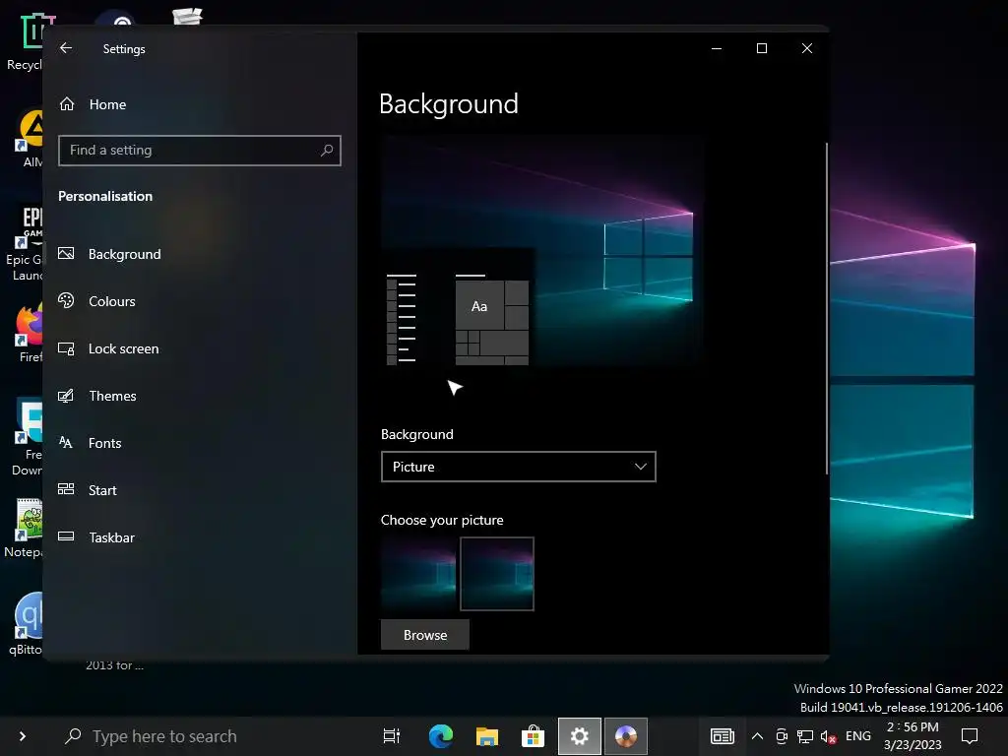Select the qBittorrent desktop icon
The image size is (1008, 756).
coord(27,623)
